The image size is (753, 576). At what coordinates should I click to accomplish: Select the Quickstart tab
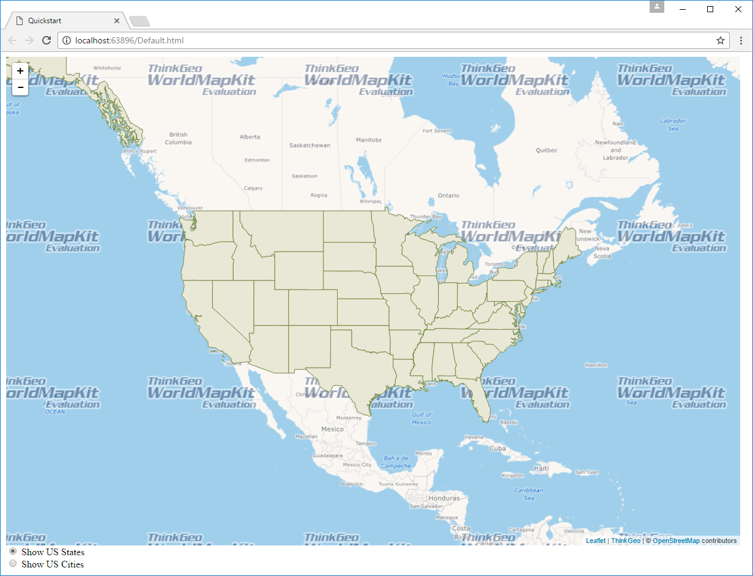click(66, 21)
